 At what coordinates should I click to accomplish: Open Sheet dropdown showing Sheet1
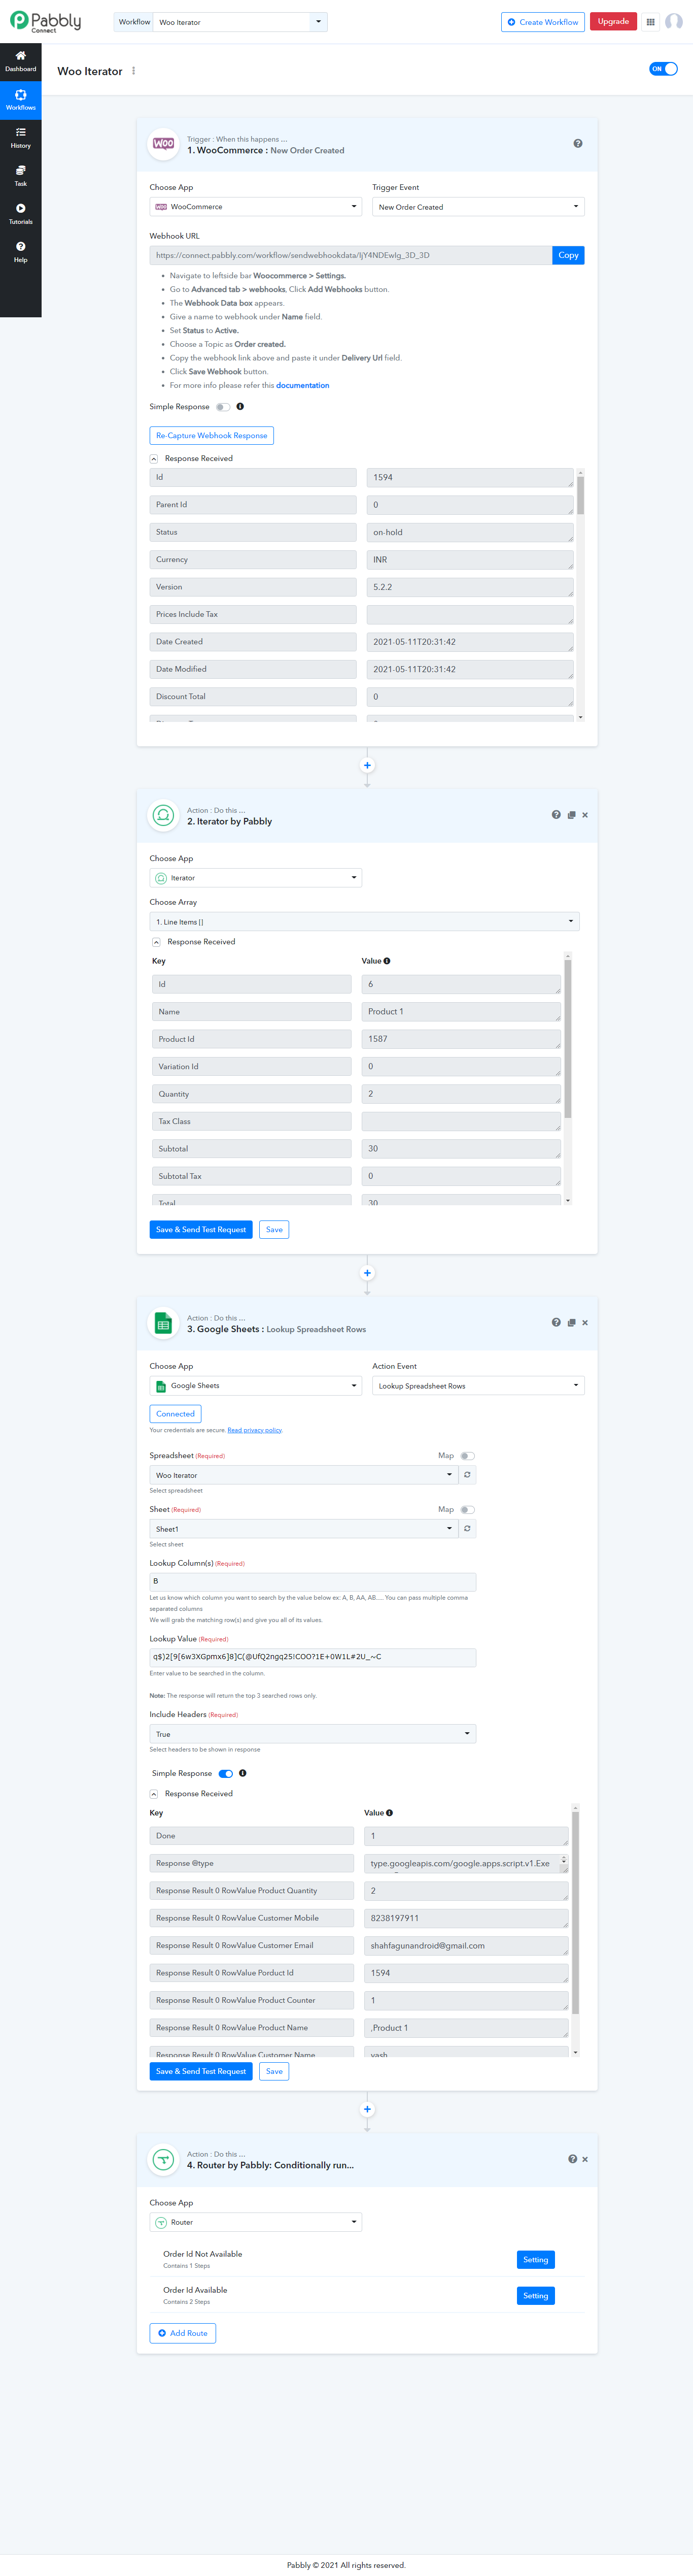pyautogui.click(x=304, y=1529)
